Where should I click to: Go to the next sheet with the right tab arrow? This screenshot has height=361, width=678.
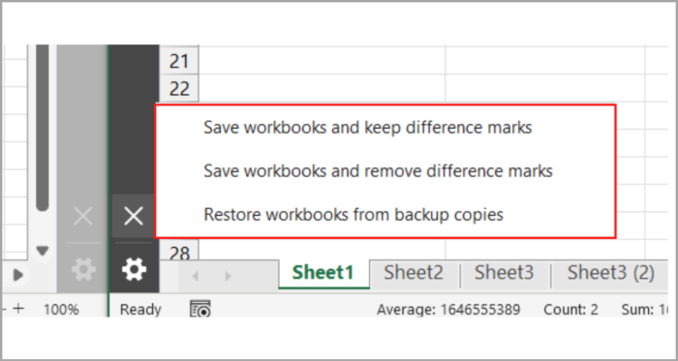pyautogui.click(x=228, y=276)
